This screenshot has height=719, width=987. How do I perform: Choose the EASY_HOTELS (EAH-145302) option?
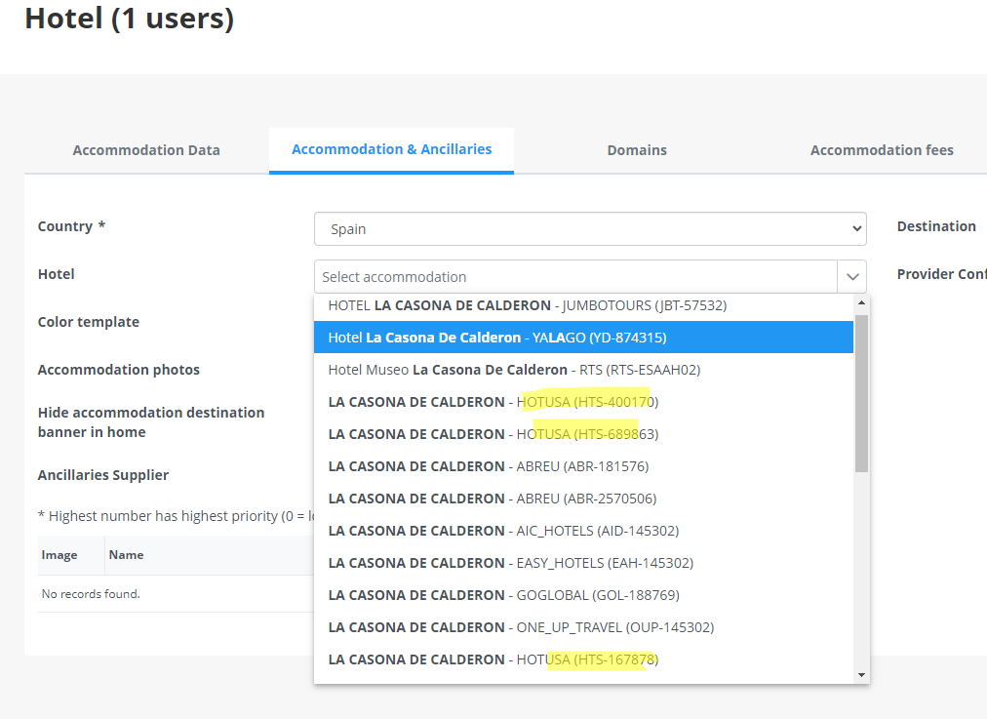click(510, 563)
